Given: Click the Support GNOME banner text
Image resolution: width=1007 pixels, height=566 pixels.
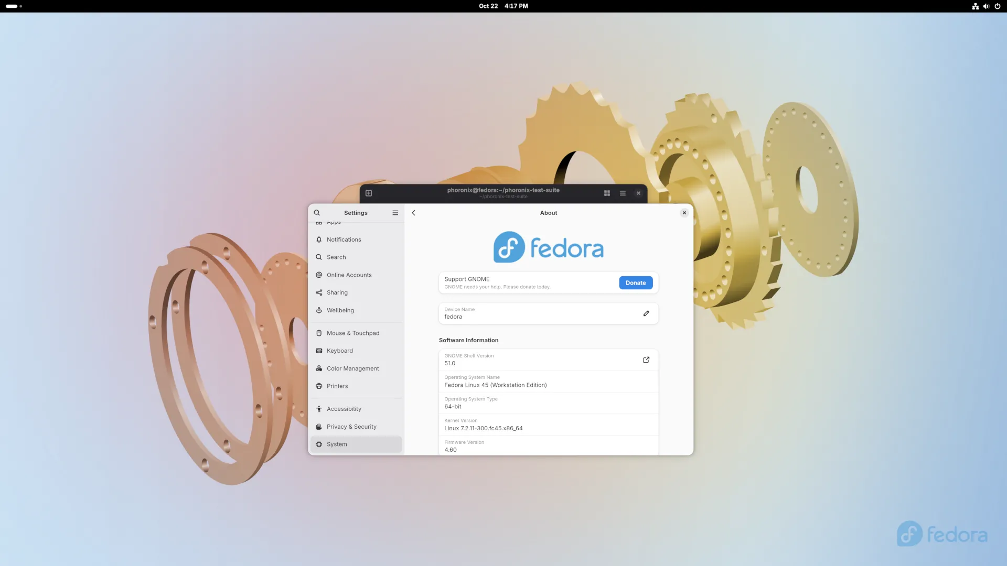Looking at the screenshot, I should [497, 283].
